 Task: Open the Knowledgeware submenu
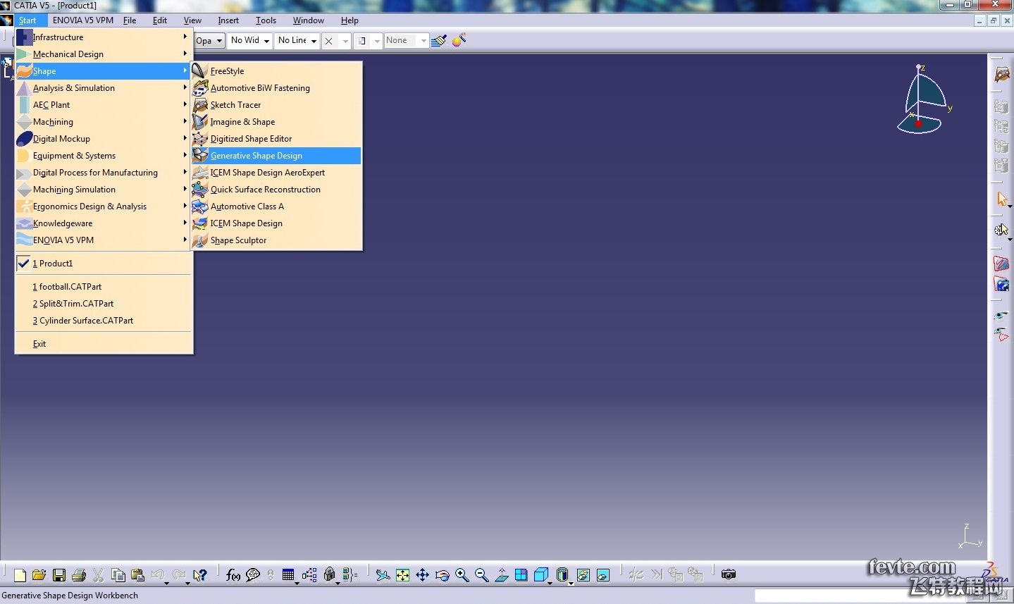coord(104,223)
